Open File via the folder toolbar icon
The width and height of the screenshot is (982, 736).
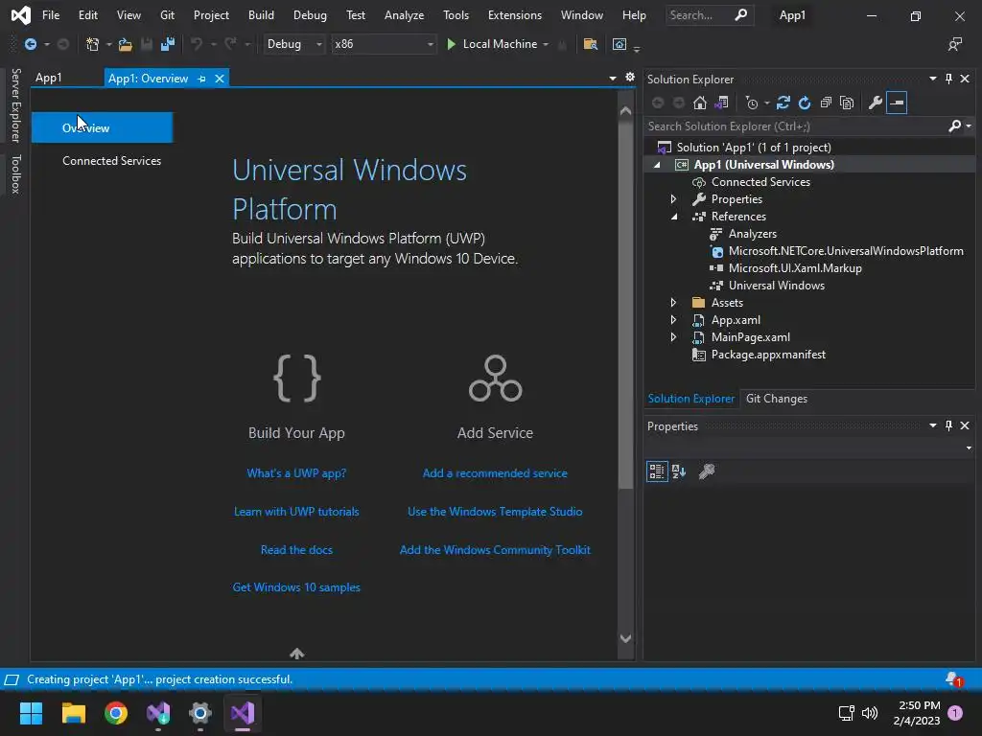pos(126,44)
